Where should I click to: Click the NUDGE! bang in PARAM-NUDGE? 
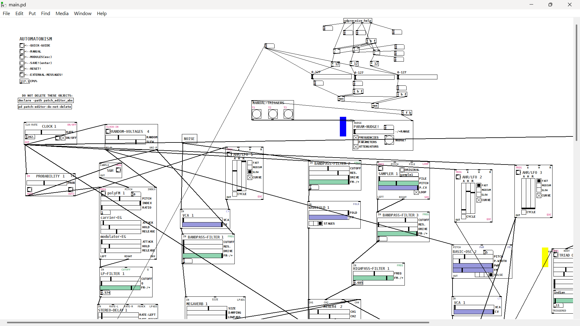click(x=389, y=140)
